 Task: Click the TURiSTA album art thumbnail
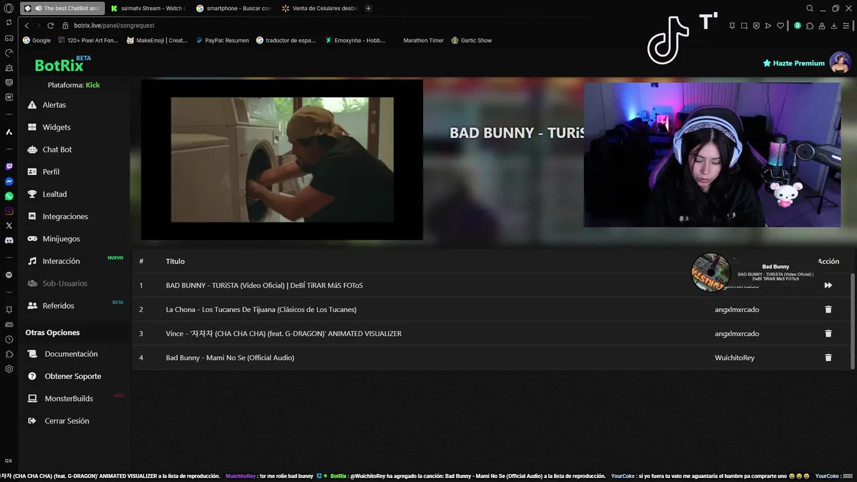710,272
